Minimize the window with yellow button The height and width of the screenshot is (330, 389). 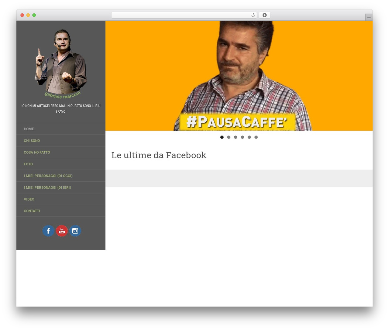28,15
